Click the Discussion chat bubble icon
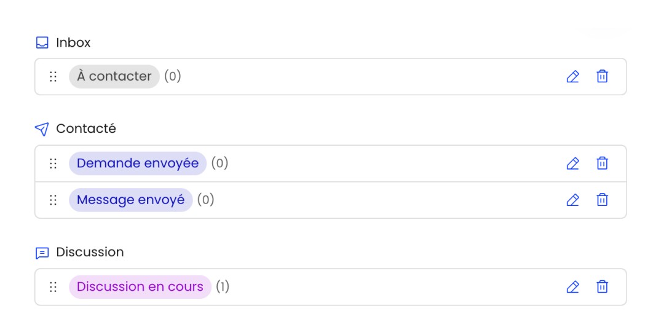This screenshot has width=664, height=332. (42, 253)
